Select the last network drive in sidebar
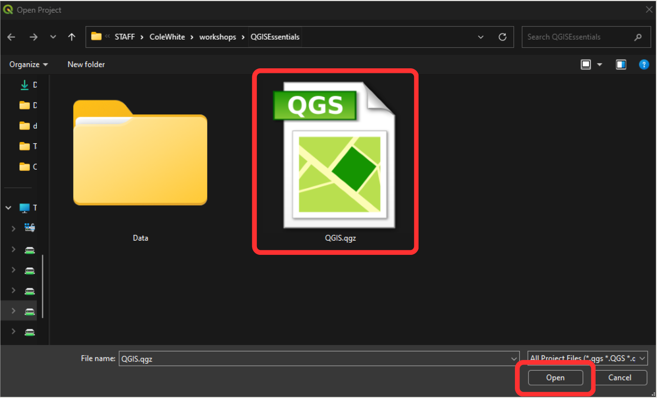Screen dimensions: 657x398 tap(30, 332)
